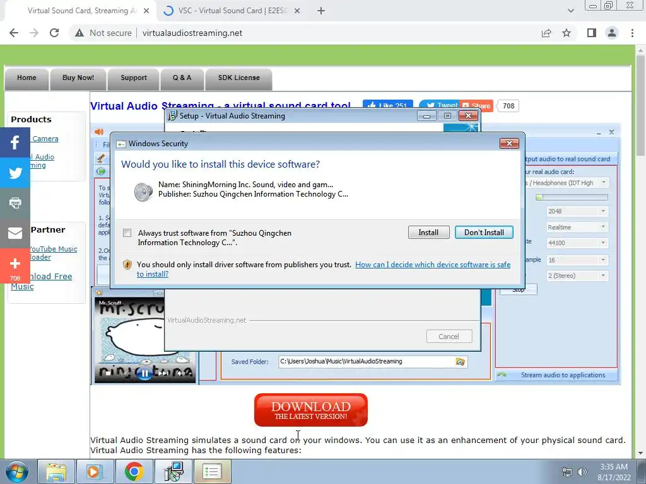Open the 16 bits per sample dropdown
Image resolution: width=646 pixels, height=484 pixels.
[578, 260]
